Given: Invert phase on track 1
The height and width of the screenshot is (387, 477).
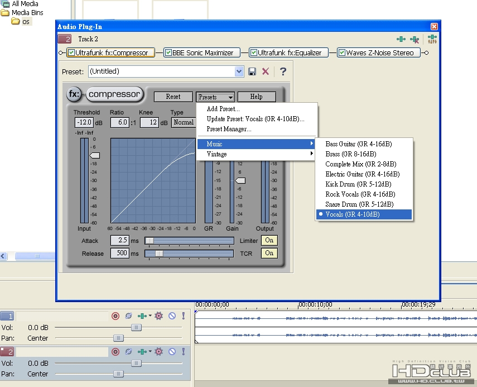Looking at the screenshot, I should click(x=128, y=316).
